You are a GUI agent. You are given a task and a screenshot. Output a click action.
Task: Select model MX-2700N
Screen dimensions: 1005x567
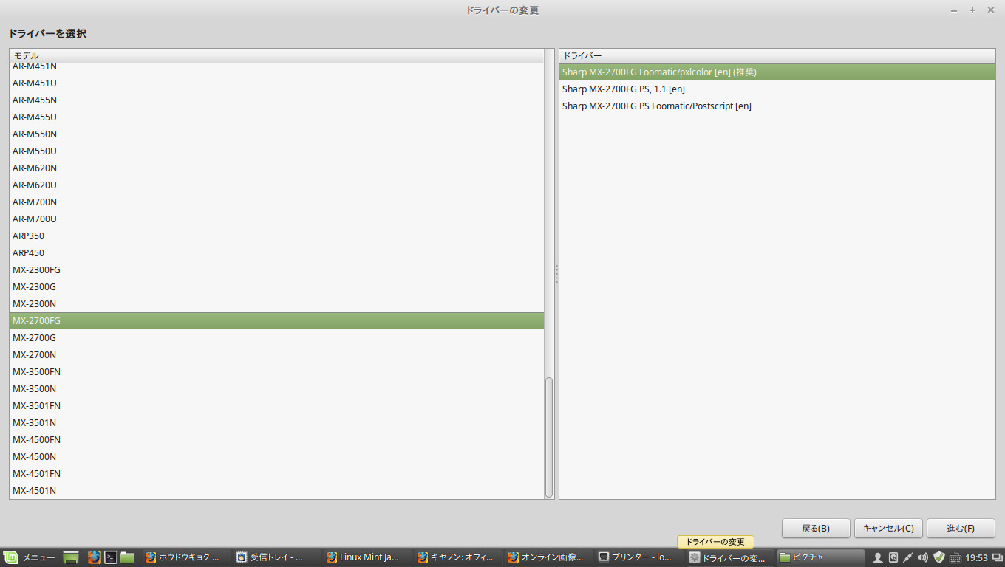276,355
